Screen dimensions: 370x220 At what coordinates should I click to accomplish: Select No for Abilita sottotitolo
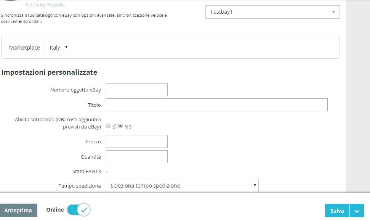click(x=120, y=126)
